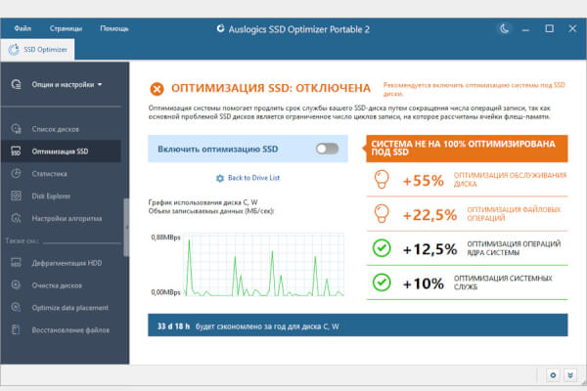
Task: Click the bulb icon next to +55%
Action: pyautogui.click(x=382, y=180)
